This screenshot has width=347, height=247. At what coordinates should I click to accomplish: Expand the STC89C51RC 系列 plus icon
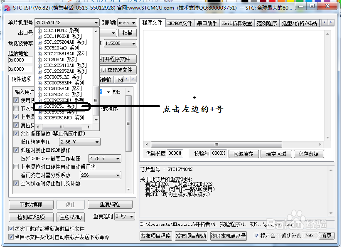[39, 95]
